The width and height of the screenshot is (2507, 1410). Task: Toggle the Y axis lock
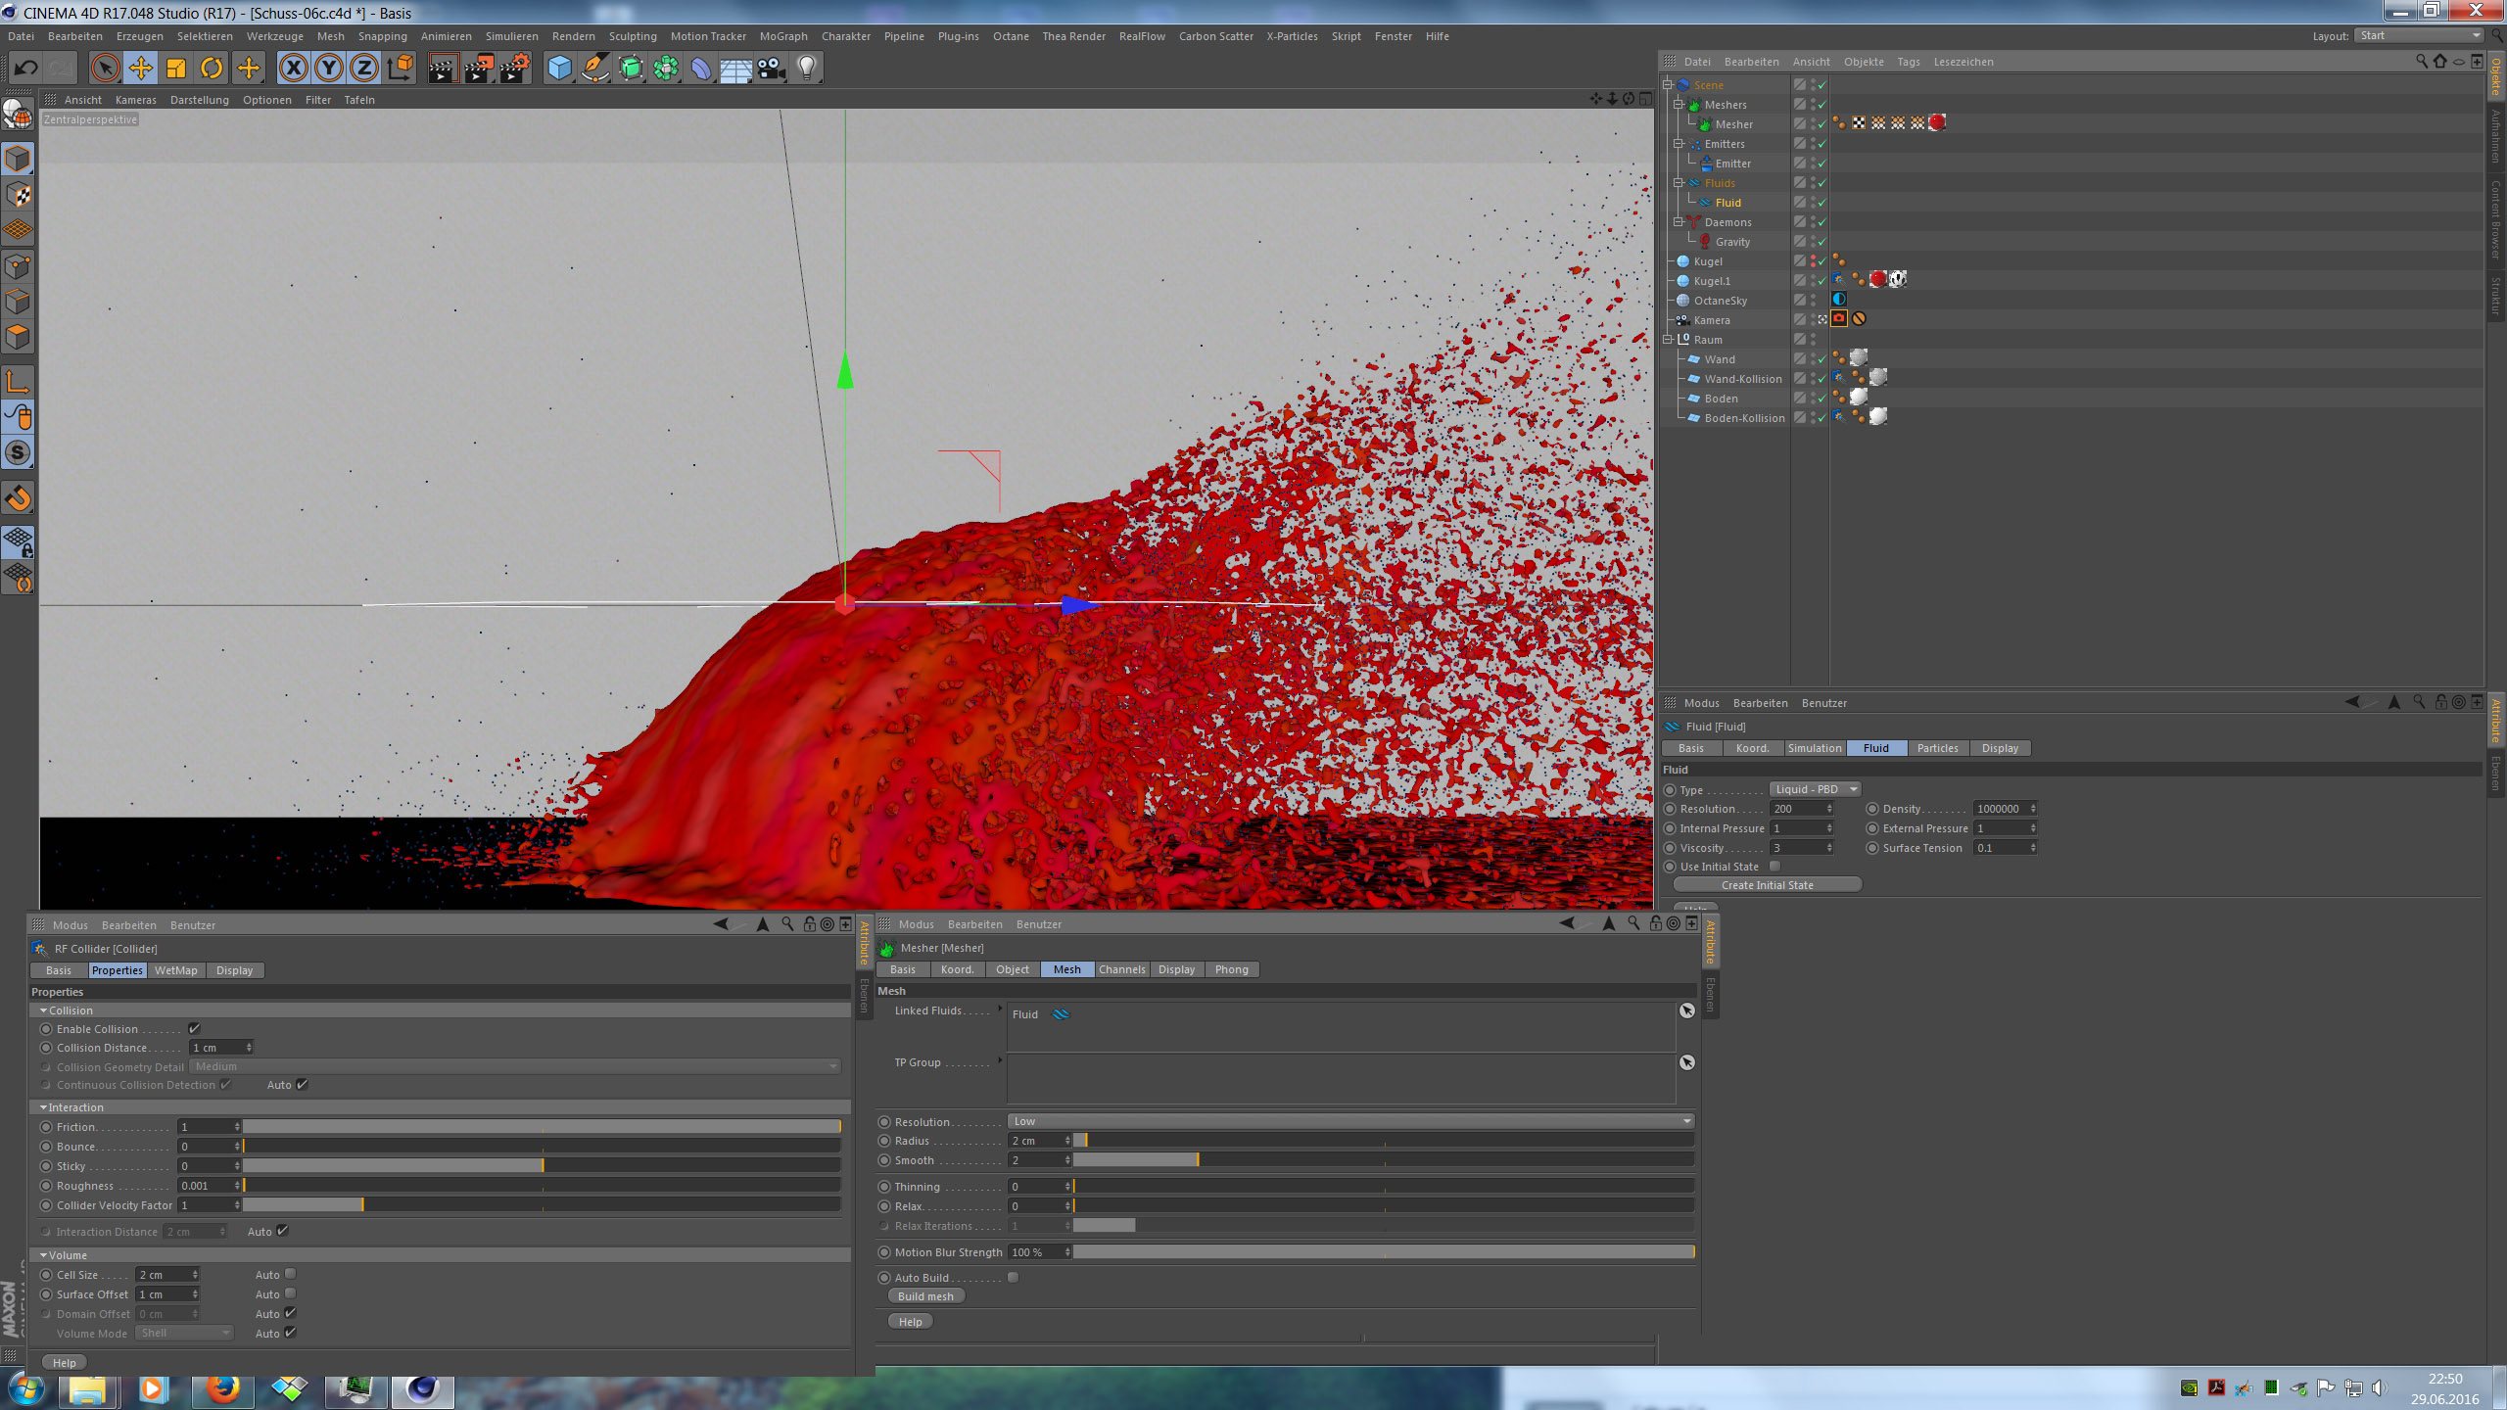[x=329, y=68]
